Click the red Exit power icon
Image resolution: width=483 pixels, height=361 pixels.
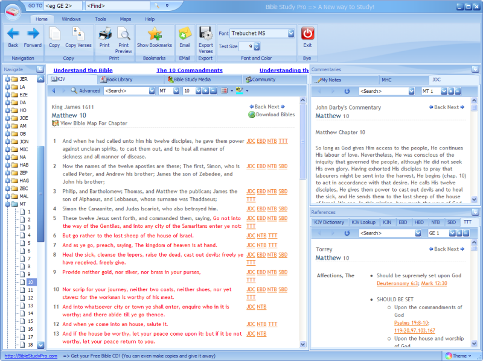pos(308,36)
